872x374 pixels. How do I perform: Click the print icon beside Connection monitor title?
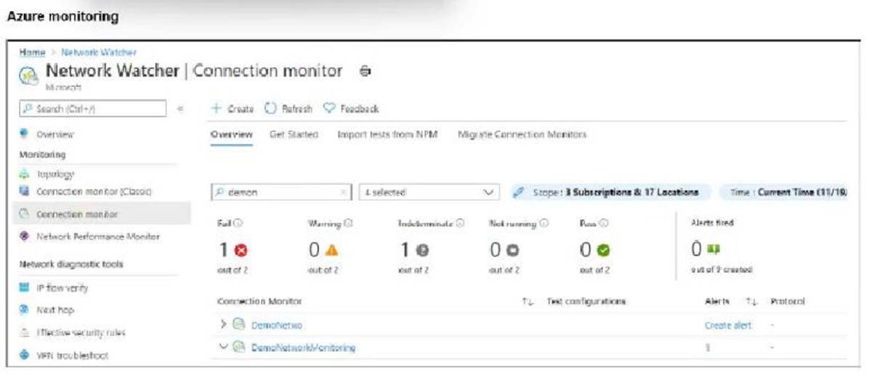(x=366, y=71)
